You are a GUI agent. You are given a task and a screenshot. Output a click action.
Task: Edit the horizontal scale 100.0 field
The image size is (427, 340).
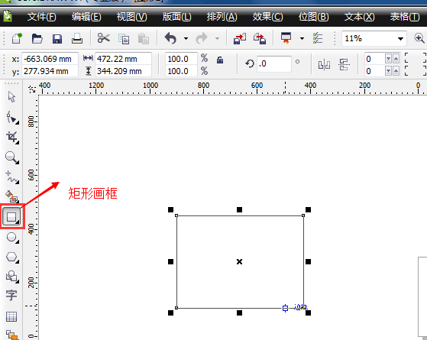[181, 59]
